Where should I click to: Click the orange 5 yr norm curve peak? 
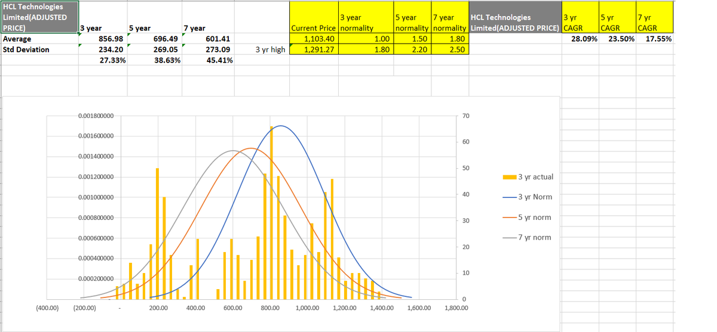tap(251, 148)
